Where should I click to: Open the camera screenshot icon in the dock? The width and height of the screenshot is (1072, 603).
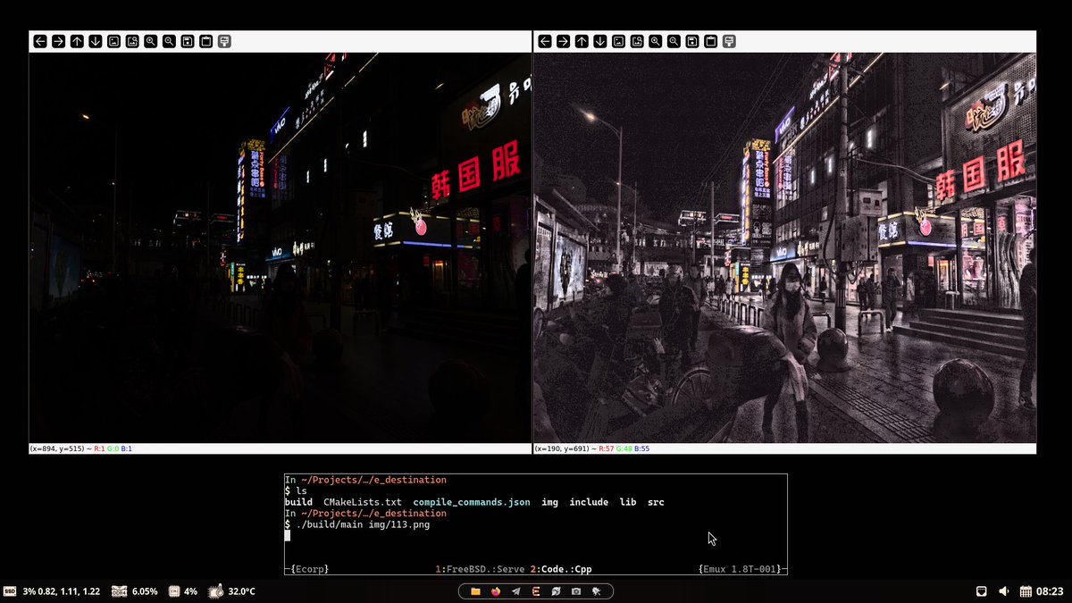(576, 591)
